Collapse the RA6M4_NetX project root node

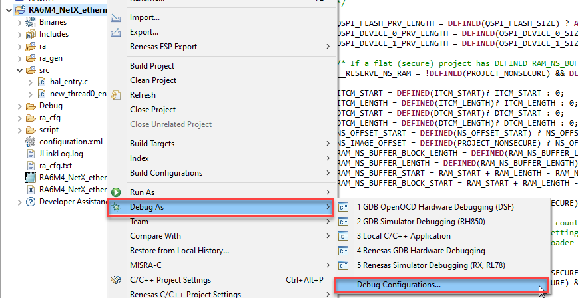point(5,10)
